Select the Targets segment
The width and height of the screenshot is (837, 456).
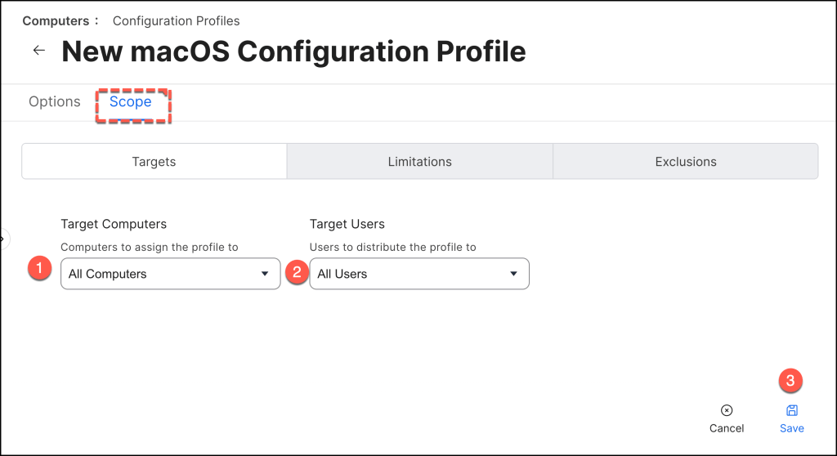click(x=154, y=162)
